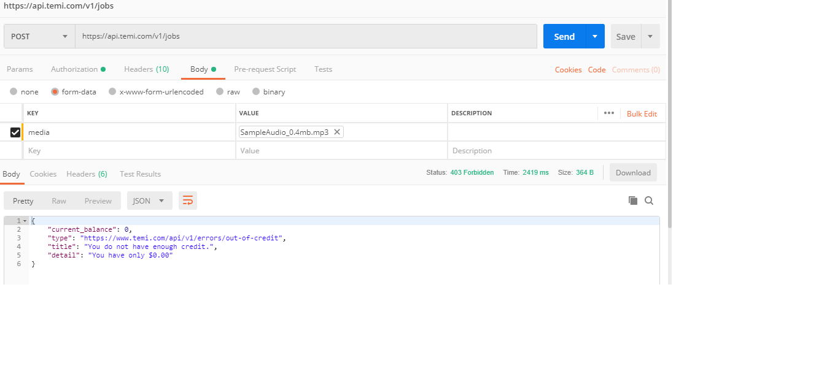Viewport: 835px width, 382px height.
Task: Open the JSON format dropdown
Action: click(x=149, y=201)
